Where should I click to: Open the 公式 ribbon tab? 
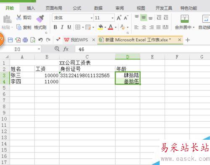coord(77,8)
